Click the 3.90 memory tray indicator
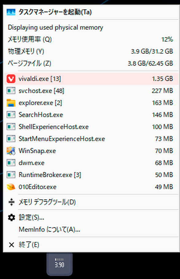The width and height of the screenshot is (180, 279). (60, 264)
